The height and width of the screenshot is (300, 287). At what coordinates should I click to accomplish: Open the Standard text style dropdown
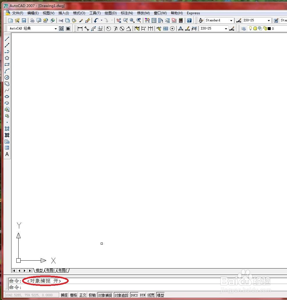(231, 20)
